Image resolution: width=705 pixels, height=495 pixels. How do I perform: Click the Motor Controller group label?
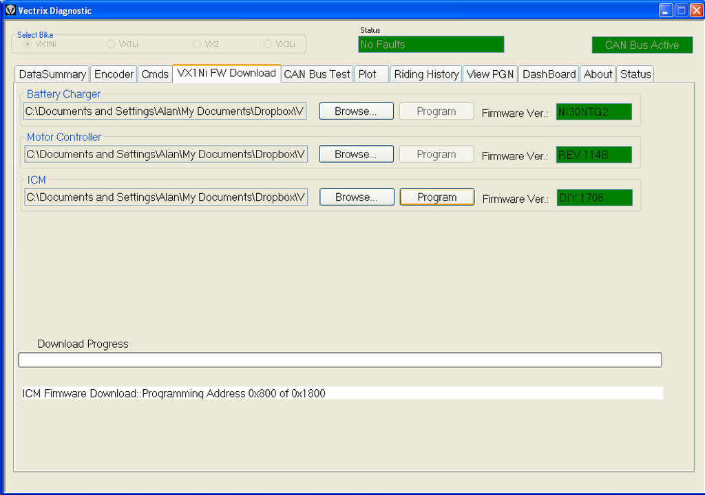pyautogui.click(x=64, y=137)
